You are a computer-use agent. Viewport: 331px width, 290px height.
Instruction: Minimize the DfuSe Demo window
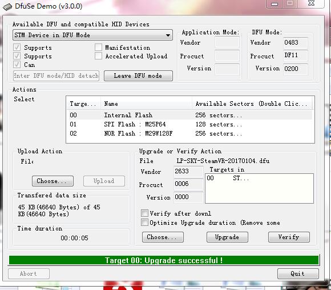(x=275, y=4)
